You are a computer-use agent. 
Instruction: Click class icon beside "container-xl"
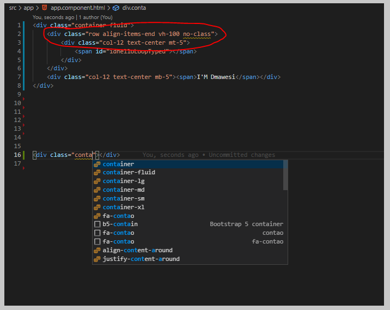click(x=97, y=207)
